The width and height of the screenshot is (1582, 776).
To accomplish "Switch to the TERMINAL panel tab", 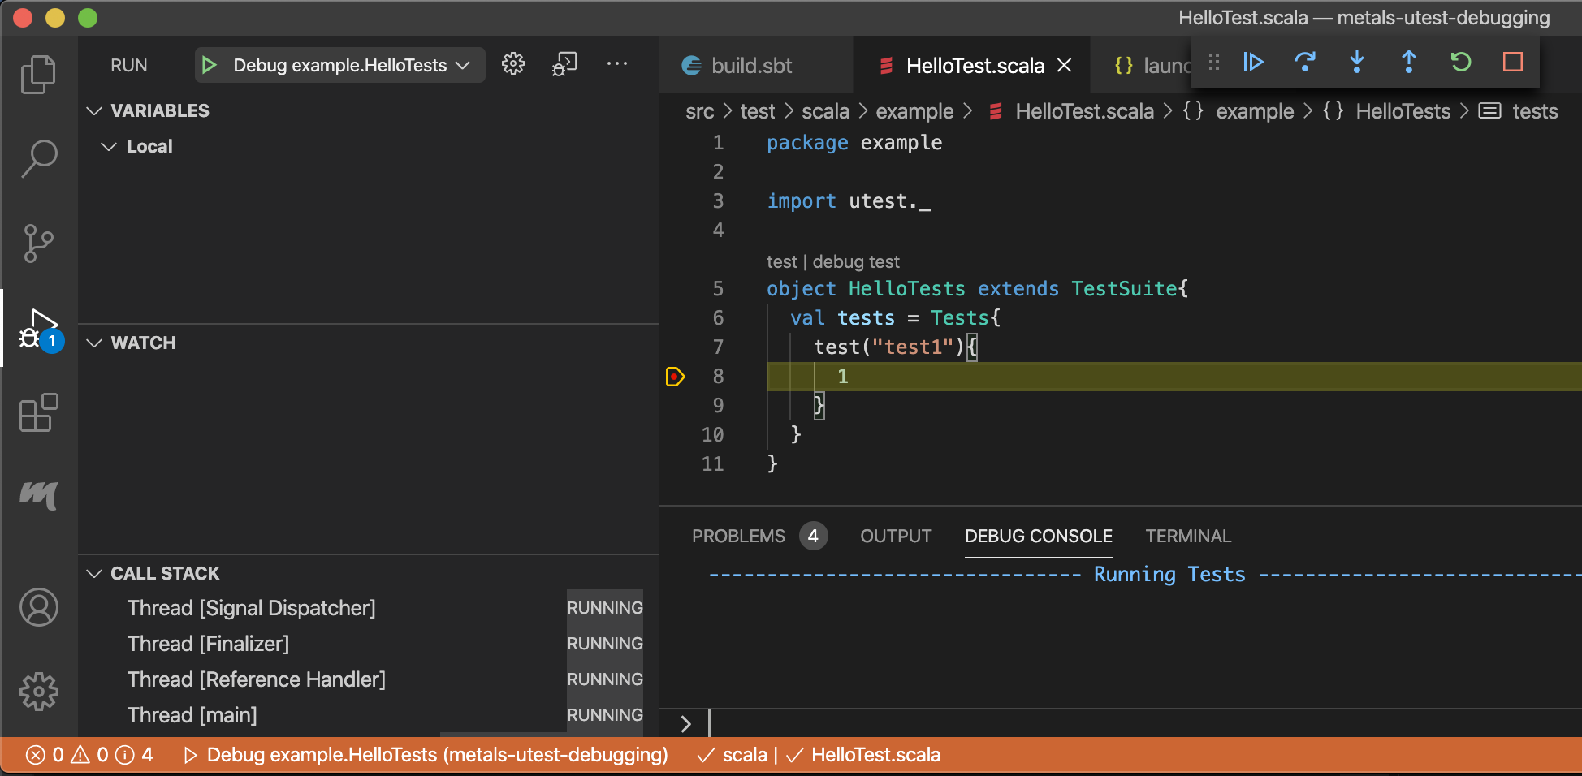I will (1188, 536).
